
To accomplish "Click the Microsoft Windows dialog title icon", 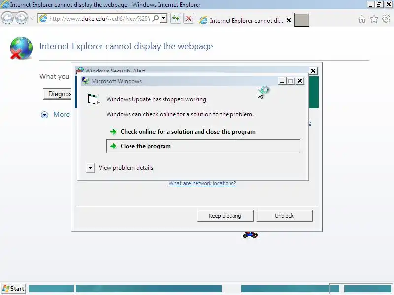I will (x=85, y=81).
